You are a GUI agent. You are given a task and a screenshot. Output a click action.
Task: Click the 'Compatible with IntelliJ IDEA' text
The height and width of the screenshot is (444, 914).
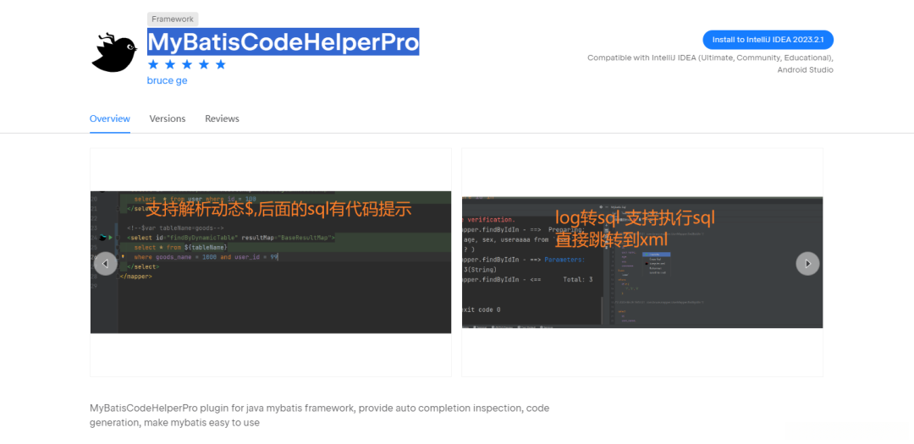[x=711, y=58]
